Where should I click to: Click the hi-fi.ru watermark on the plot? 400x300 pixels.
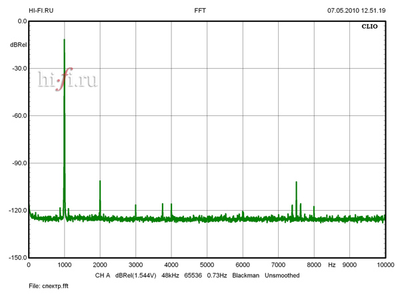click(x=68, y=81)
